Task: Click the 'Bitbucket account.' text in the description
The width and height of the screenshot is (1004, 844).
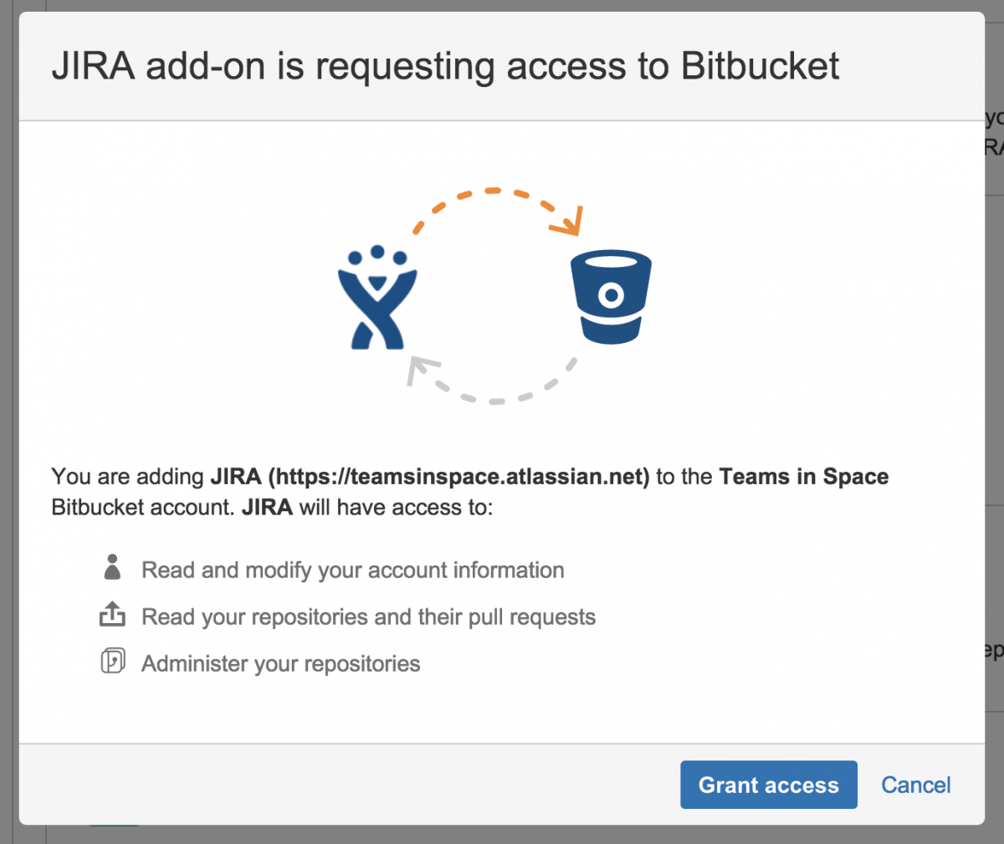Action: (x=142, y=508)
